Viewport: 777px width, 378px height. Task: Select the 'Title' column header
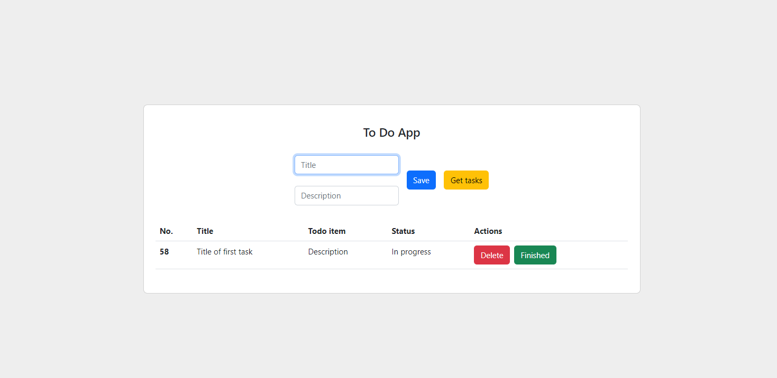[205, 231]
